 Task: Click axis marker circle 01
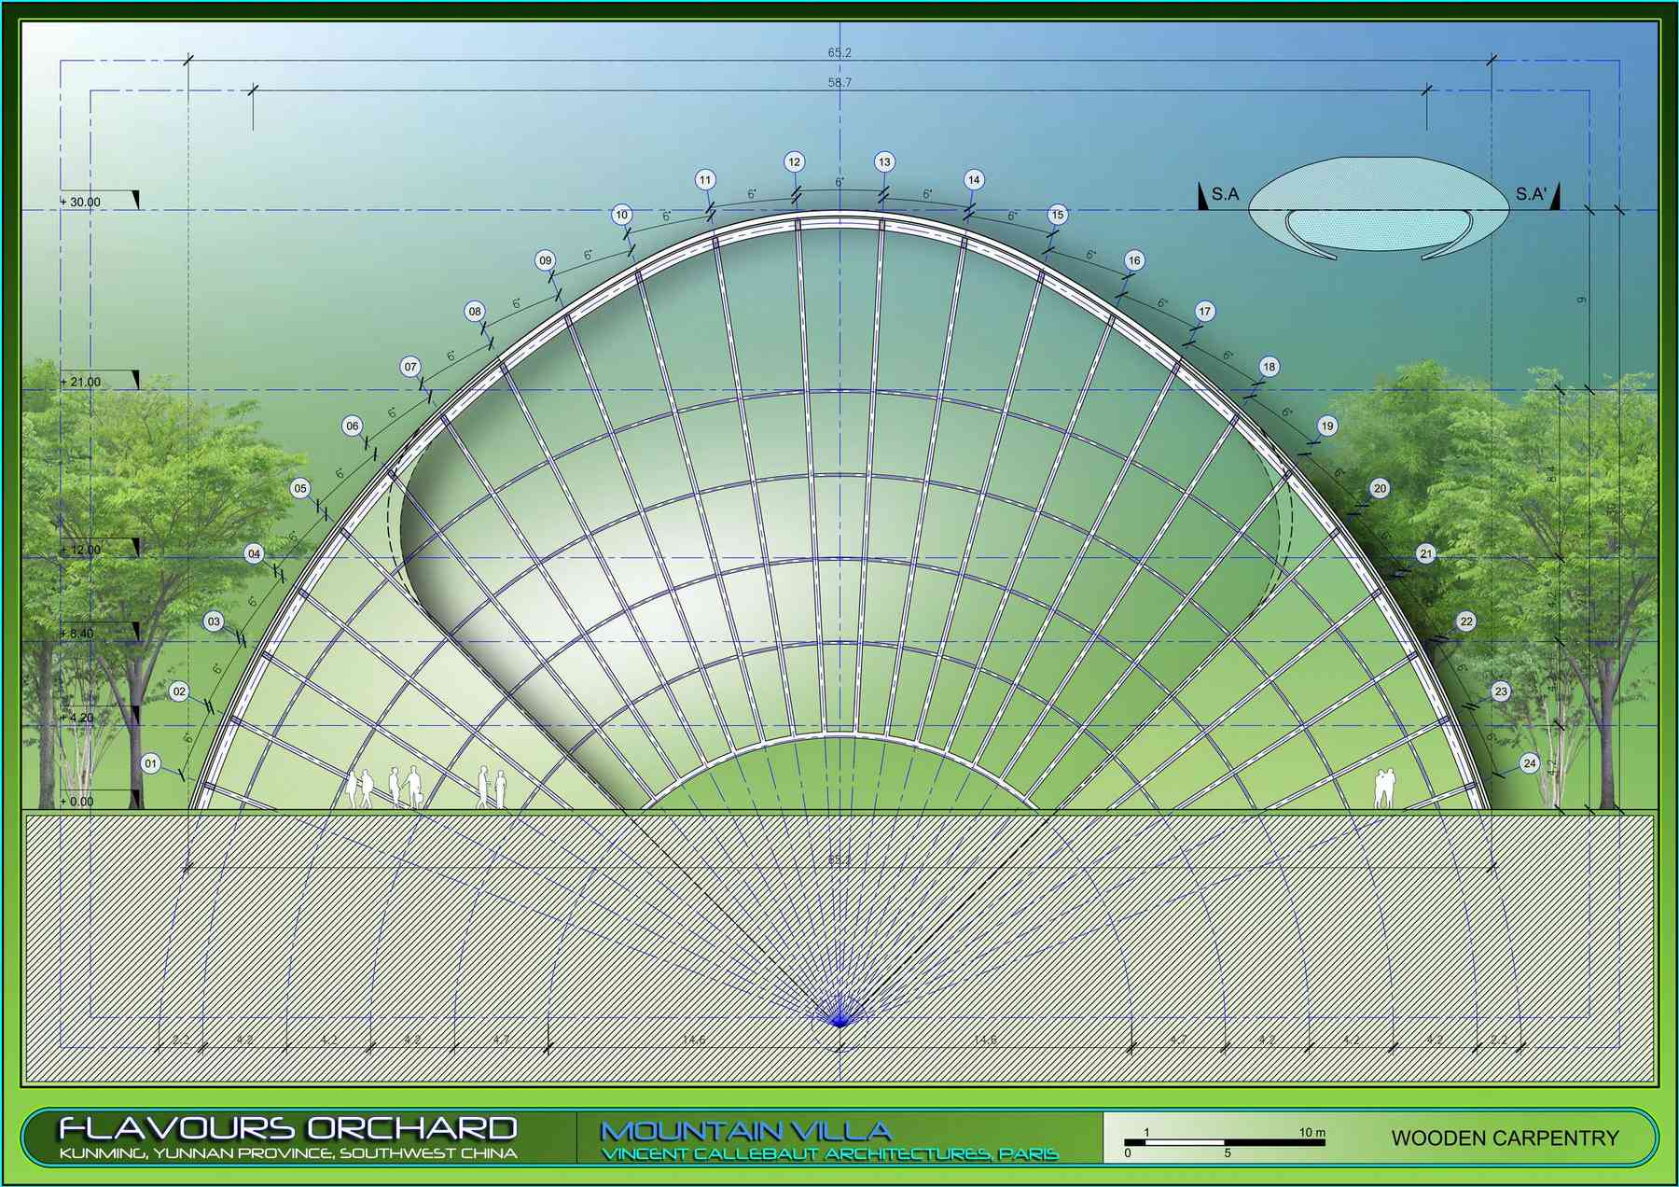click(151, 763)
